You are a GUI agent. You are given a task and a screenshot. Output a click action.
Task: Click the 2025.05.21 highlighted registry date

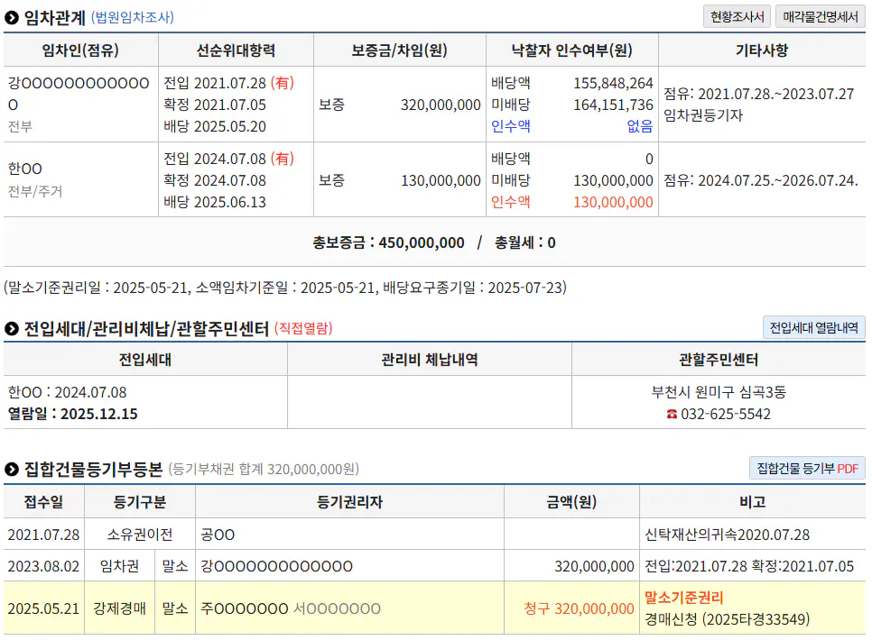click(43, 608)
